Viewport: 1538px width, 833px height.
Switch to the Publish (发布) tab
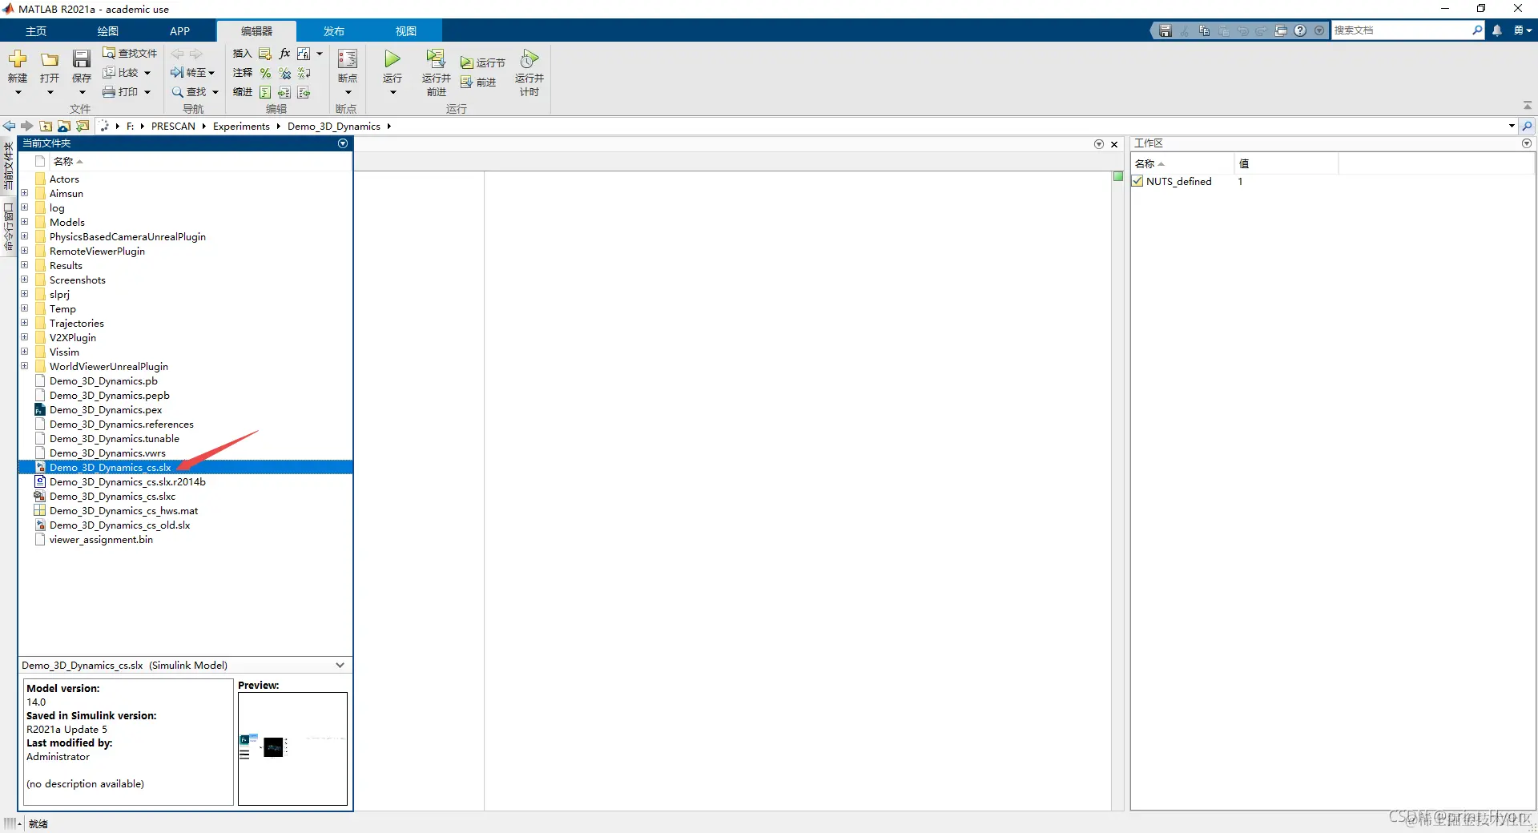pyautogui.click(x=334, y=30)
